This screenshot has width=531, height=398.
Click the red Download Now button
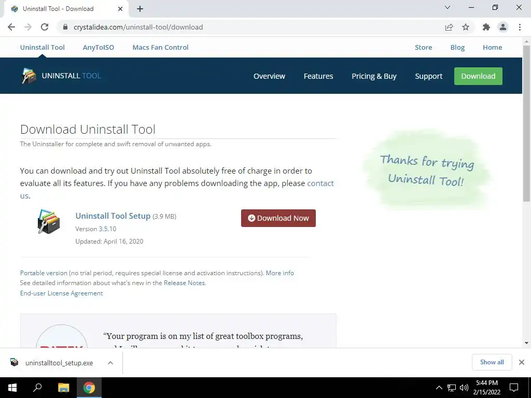click(x=278, y=218)
